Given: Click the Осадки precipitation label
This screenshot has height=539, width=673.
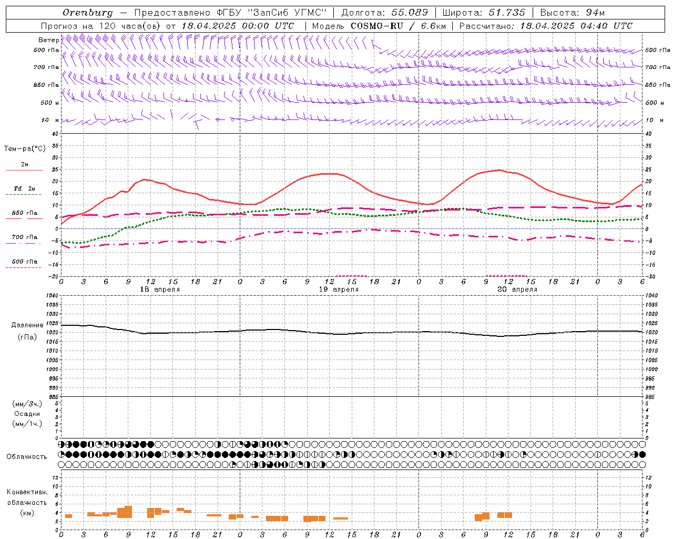Looking at the screenshot, I should click(27, 414).
